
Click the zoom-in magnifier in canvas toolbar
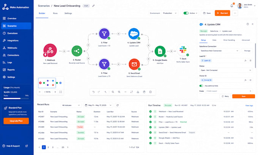pos(119,92)
